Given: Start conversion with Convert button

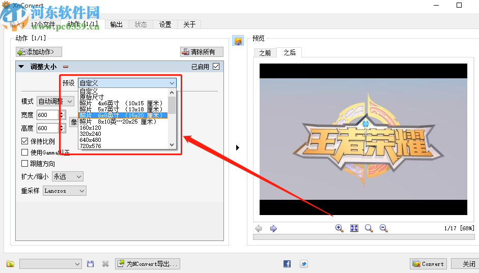Looking at the screenshot, I should click(428, 264).
